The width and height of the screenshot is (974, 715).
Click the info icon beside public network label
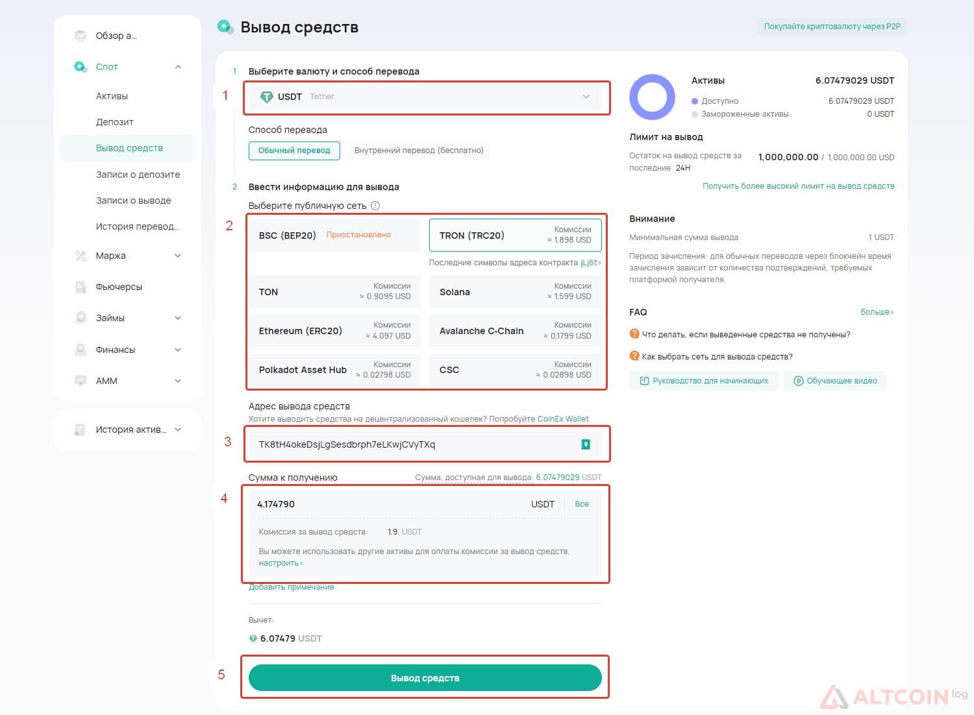coord(375,206)
